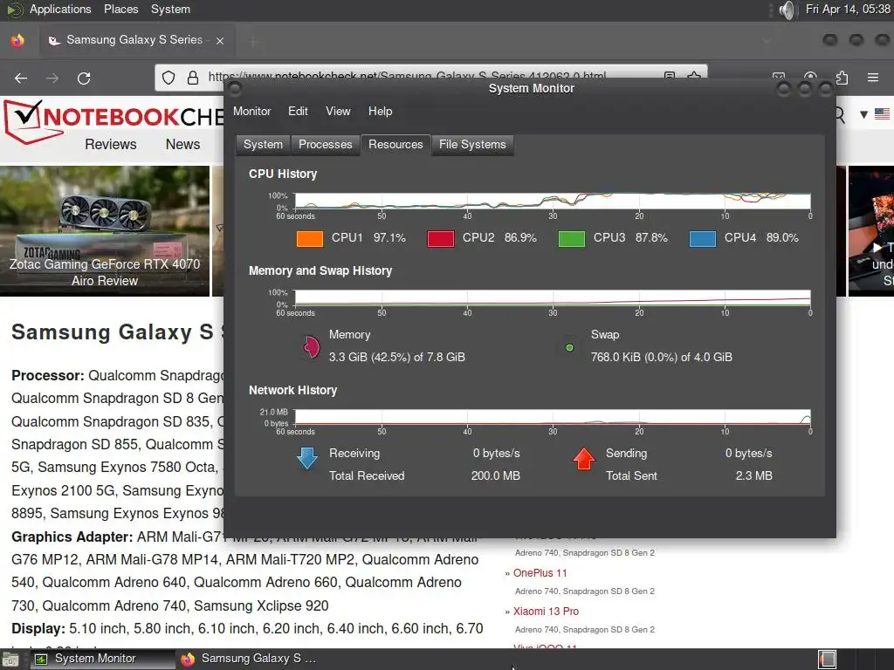Switch to the Processes tab
Viewport: 894px width, 670px height.
click(325, 145)
